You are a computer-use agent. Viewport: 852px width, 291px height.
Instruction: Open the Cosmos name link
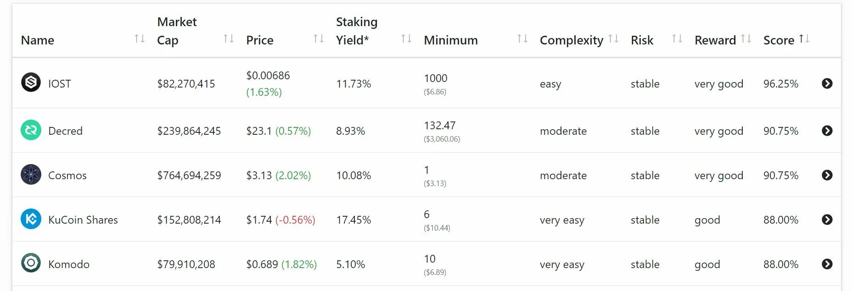[67, 176]
